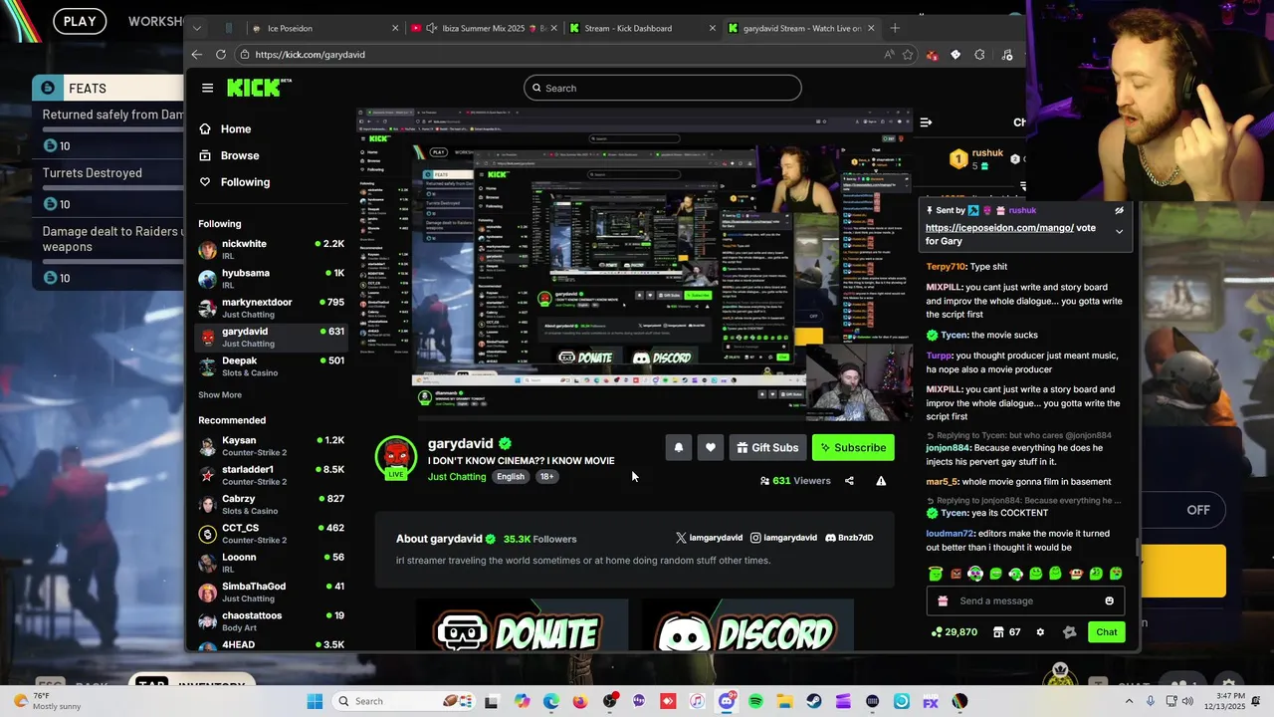Click the chat identity badge icon beside gear
1274x717 pixels.
point(1070,632)
